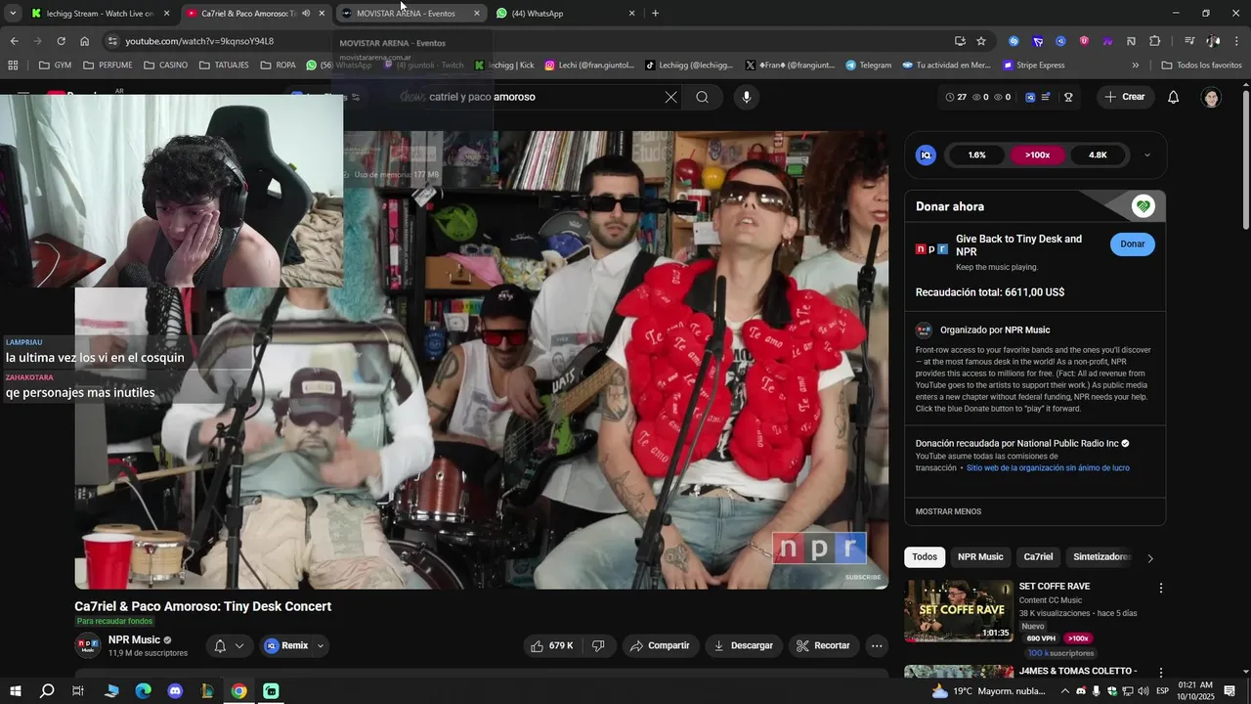Viewport: 1251px width, 704px height.
Task: Open the NPR Music channel name
Action: click(x=134, y=639)
